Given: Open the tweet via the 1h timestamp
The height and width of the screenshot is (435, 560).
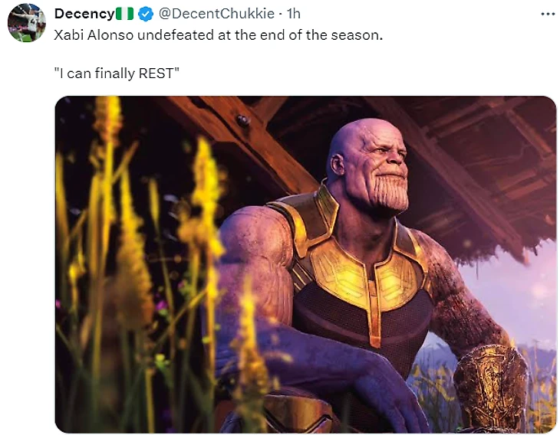Looking at the screenshot, I should [x=294, y=14].
